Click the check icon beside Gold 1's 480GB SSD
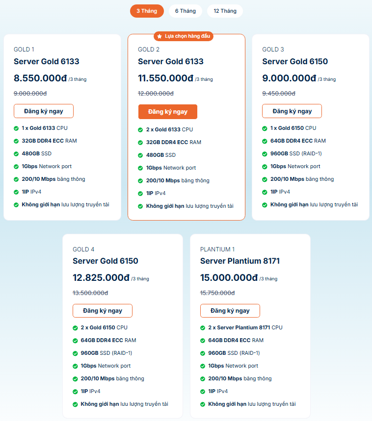Screen dimensions: 372x421 pos(17,153)
